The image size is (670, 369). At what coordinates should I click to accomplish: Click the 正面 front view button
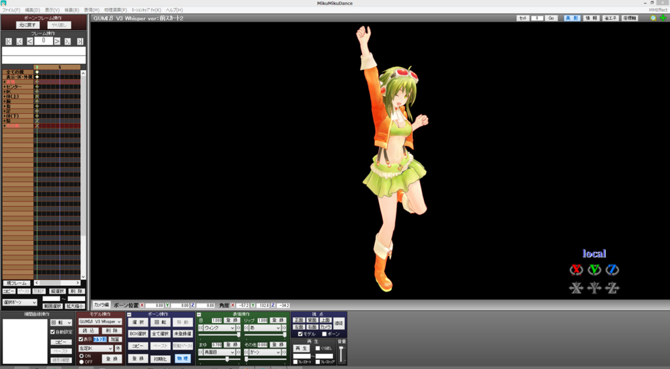[299, 321]
